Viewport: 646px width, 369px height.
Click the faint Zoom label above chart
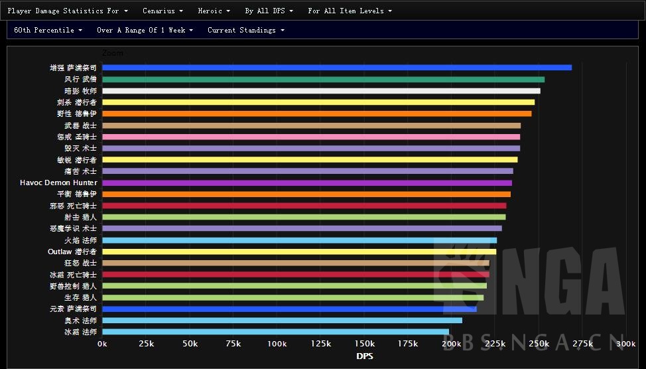(x=113, y=53)
